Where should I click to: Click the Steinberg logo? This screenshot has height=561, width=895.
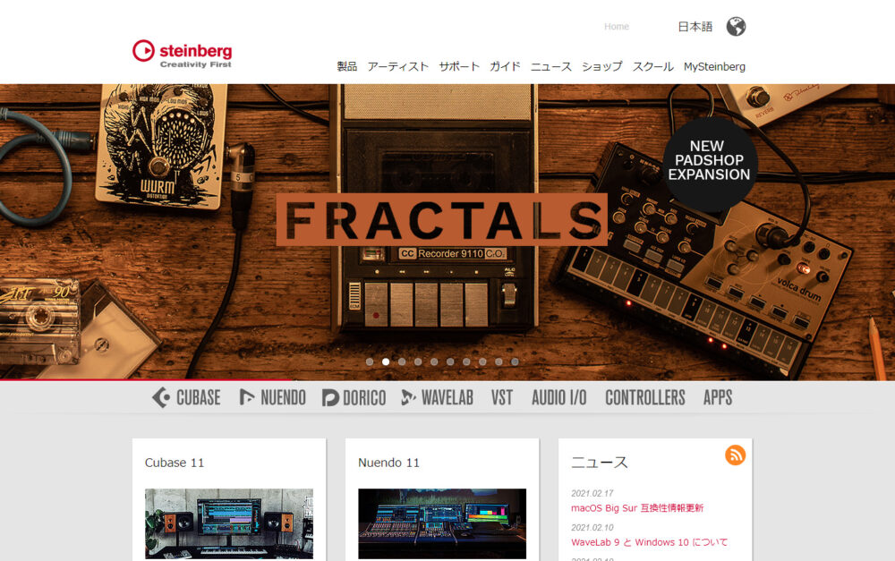182,55
